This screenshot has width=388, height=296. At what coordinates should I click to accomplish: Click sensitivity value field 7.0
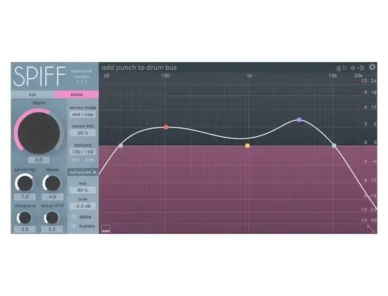(x=25, y=197)
